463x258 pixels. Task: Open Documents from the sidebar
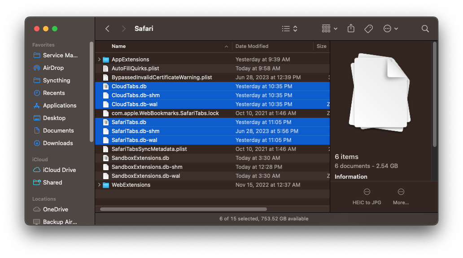click(x=58, y=130)
